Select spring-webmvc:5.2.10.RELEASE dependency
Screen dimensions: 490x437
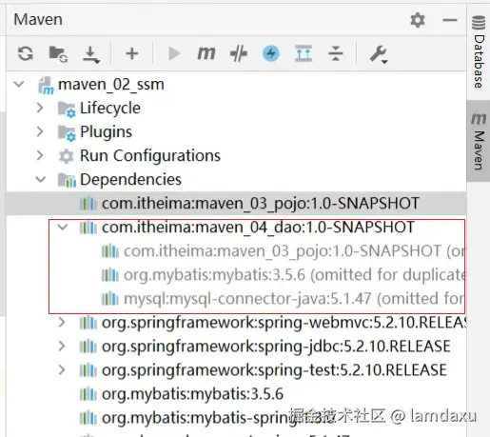click(x=284, y=323)
